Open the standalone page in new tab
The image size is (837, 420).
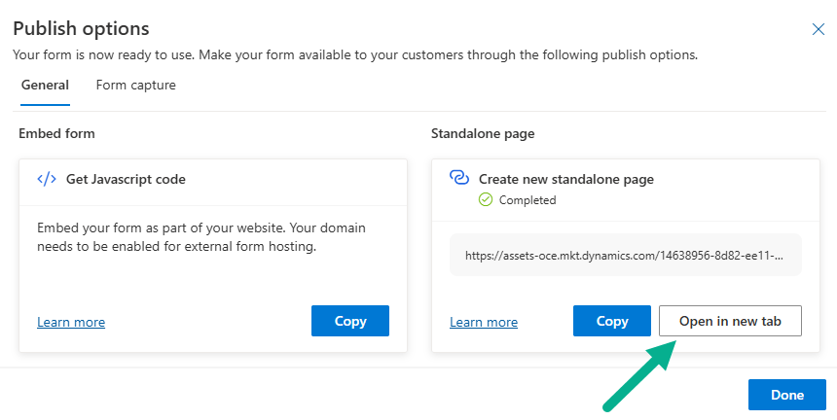pyautogui.click(x=730, y=321)
